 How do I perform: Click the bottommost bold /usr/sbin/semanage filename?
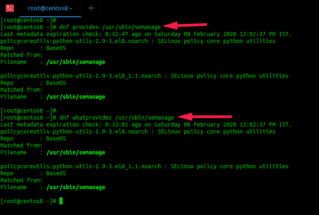pos(76,187)
